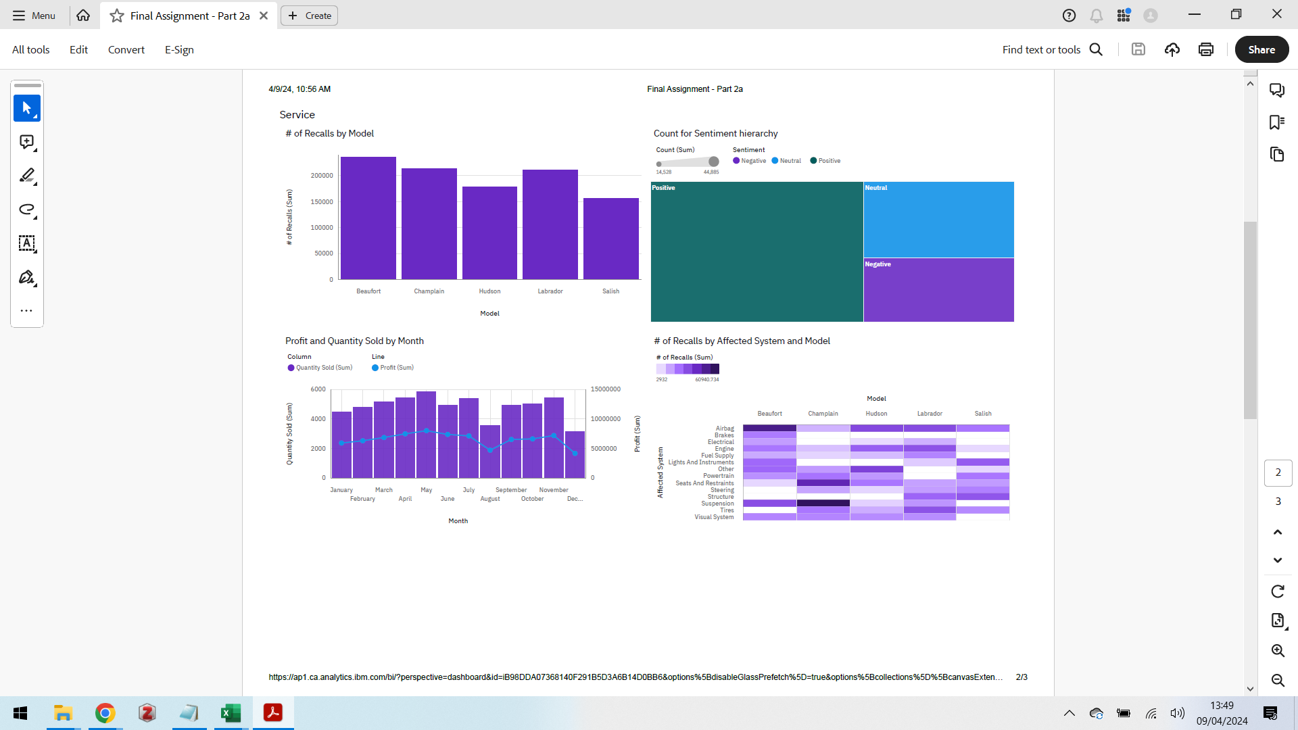Screen dimensions: 1298x730
Task: Save the file to cloud
Action: point(1172,49)
